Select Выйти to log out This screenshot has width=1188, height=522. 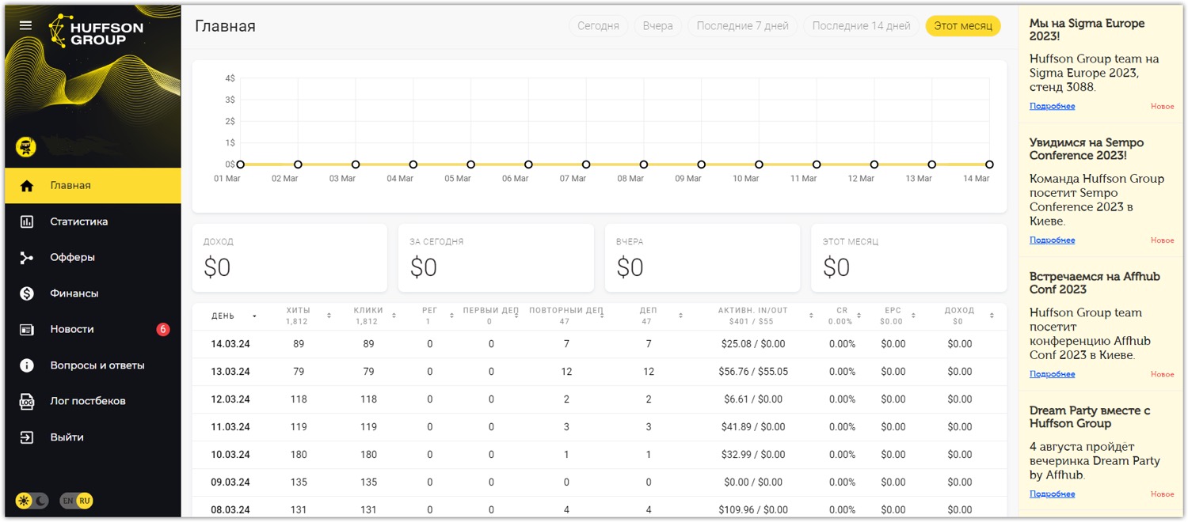point(93,437)
